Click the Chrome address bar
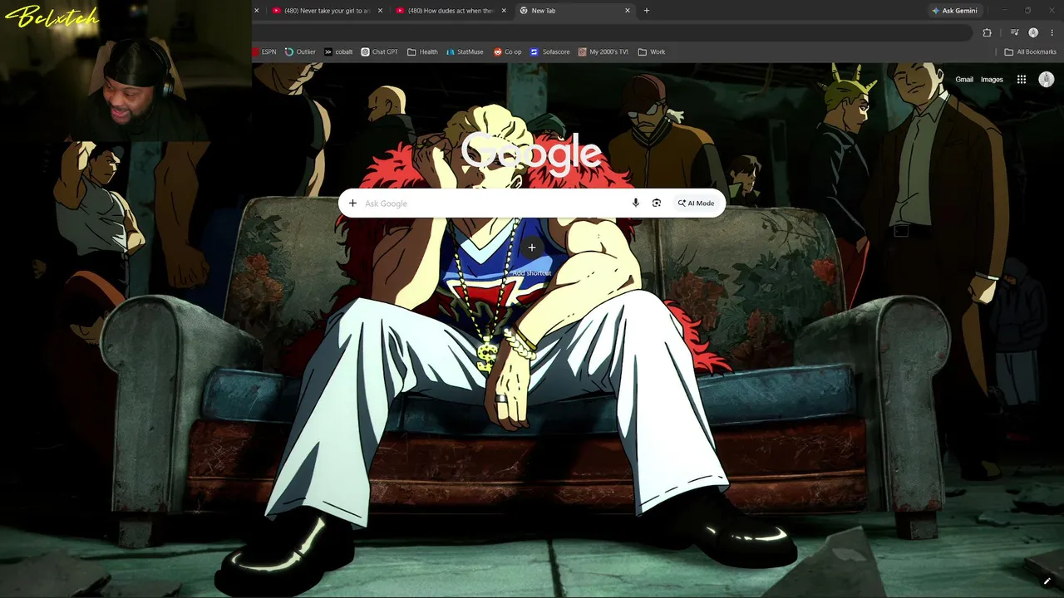Viewport: 1064px width, 598px height. (x=611, y=32)
